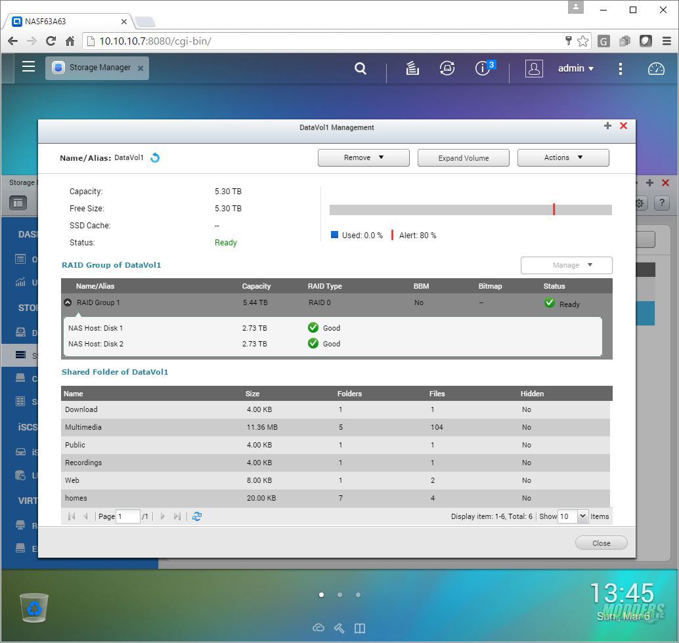Open Storage Manager window settings gear icon

pyautogui.click(x=640, y=203)
